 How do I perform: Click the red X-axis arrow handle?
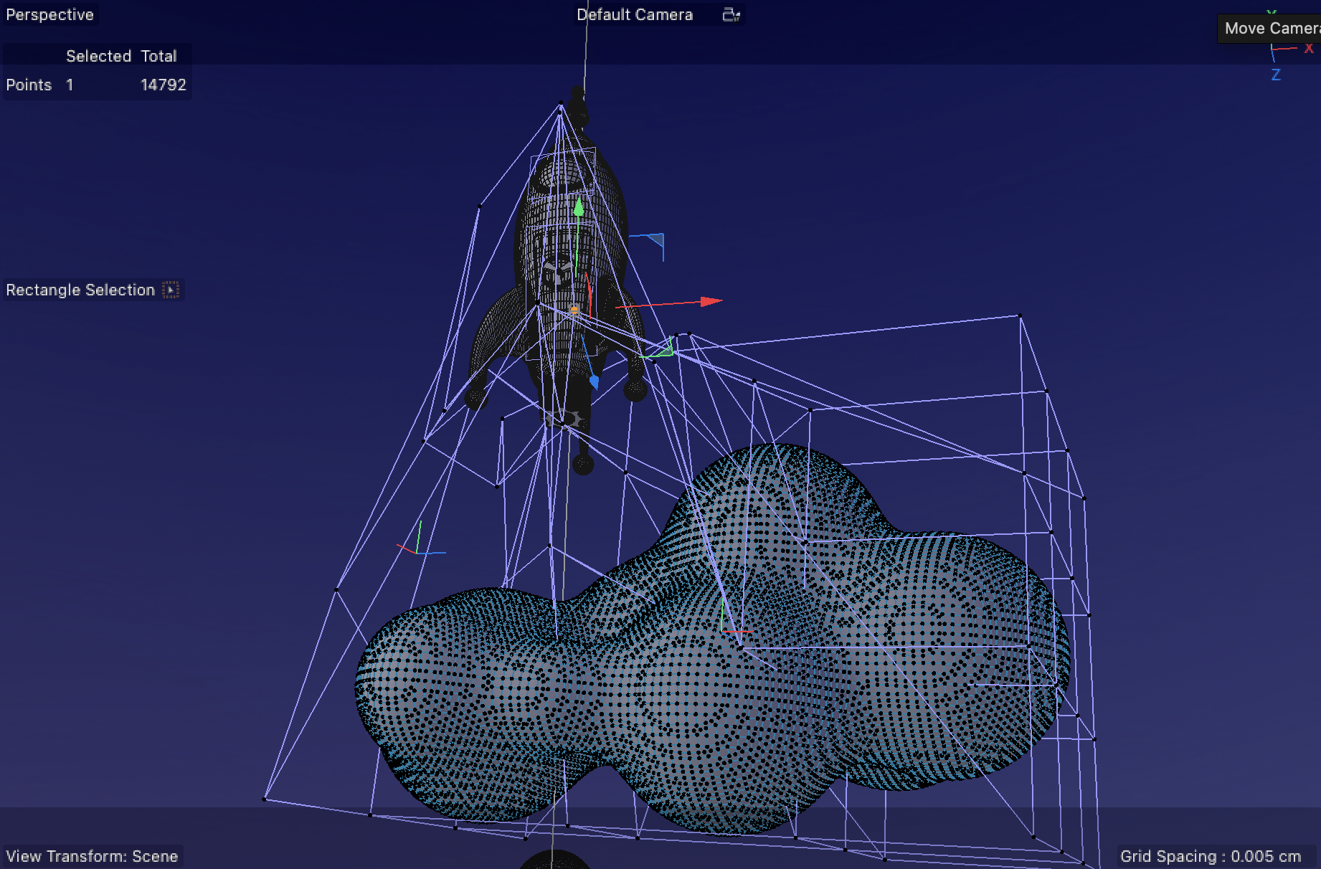tap(711, 301)
